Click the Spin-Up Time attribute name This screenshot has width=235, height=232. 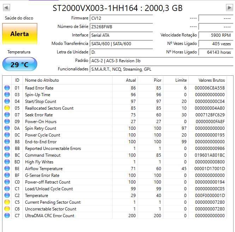click(x=38, y=95)
